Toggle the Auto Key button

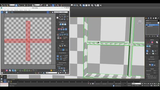click(x=129, y=84)
